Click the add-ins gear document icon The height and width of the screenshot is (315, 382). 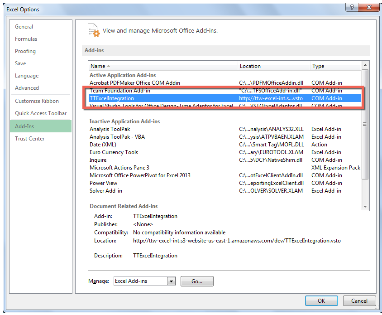tap(94, 30)
